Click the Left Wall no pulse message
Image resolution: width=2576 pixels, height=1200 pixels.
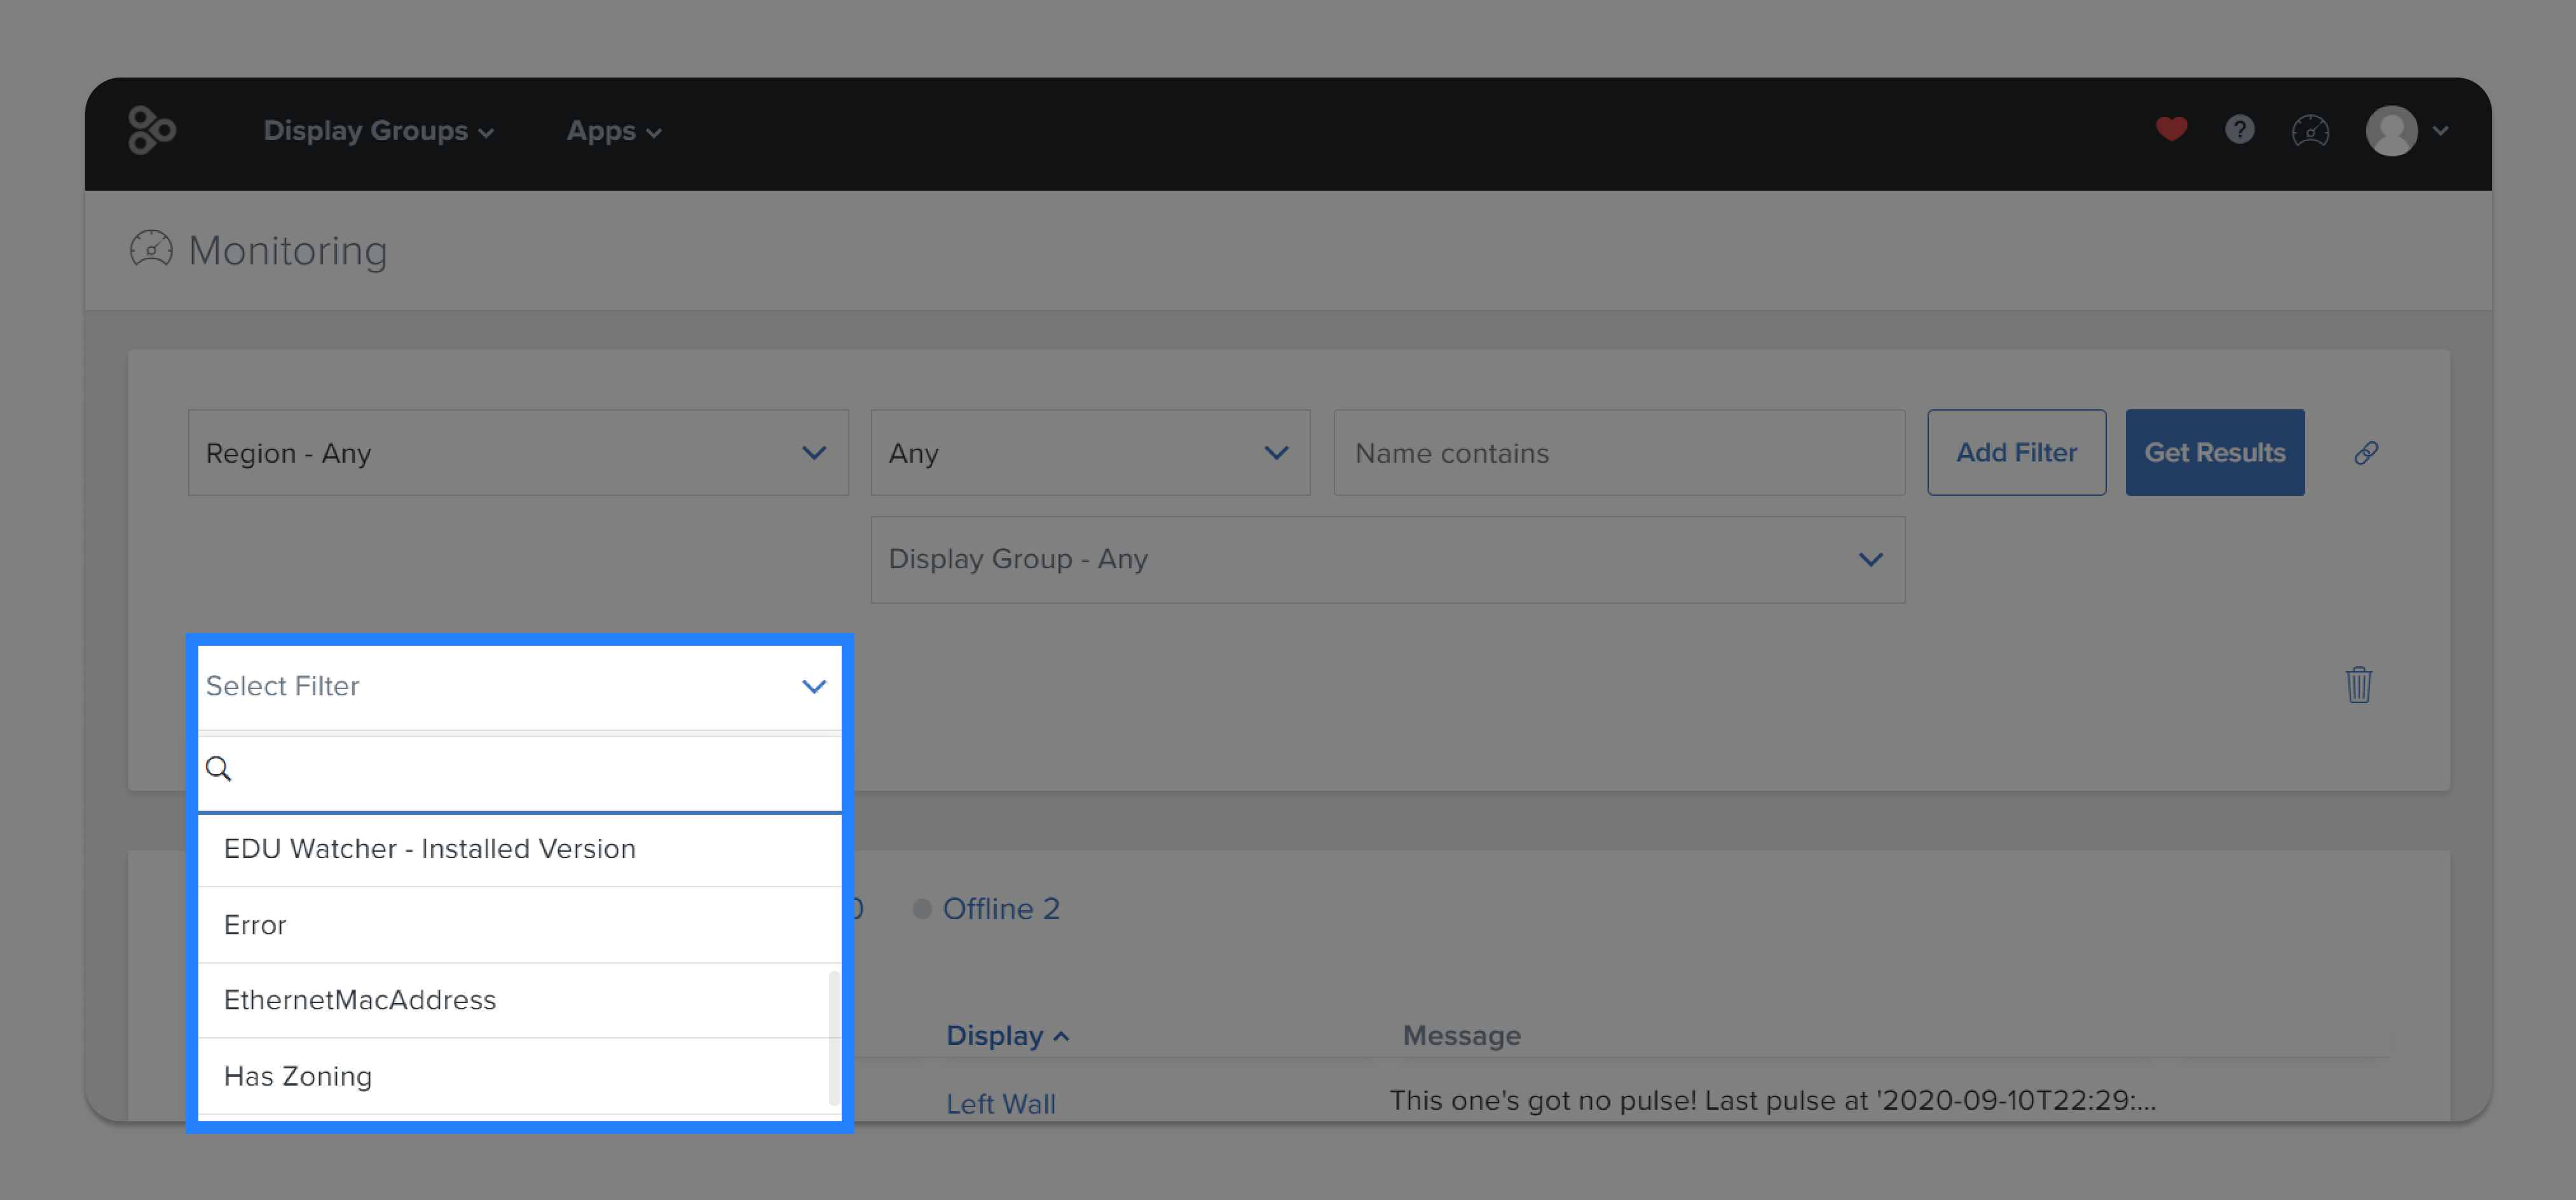click(x=1773, y=1101)
